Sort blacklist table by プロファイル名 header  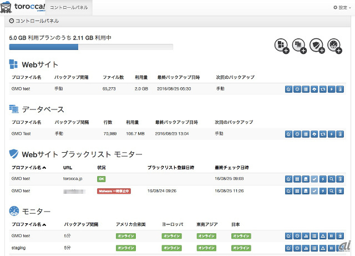click(29, 167)
